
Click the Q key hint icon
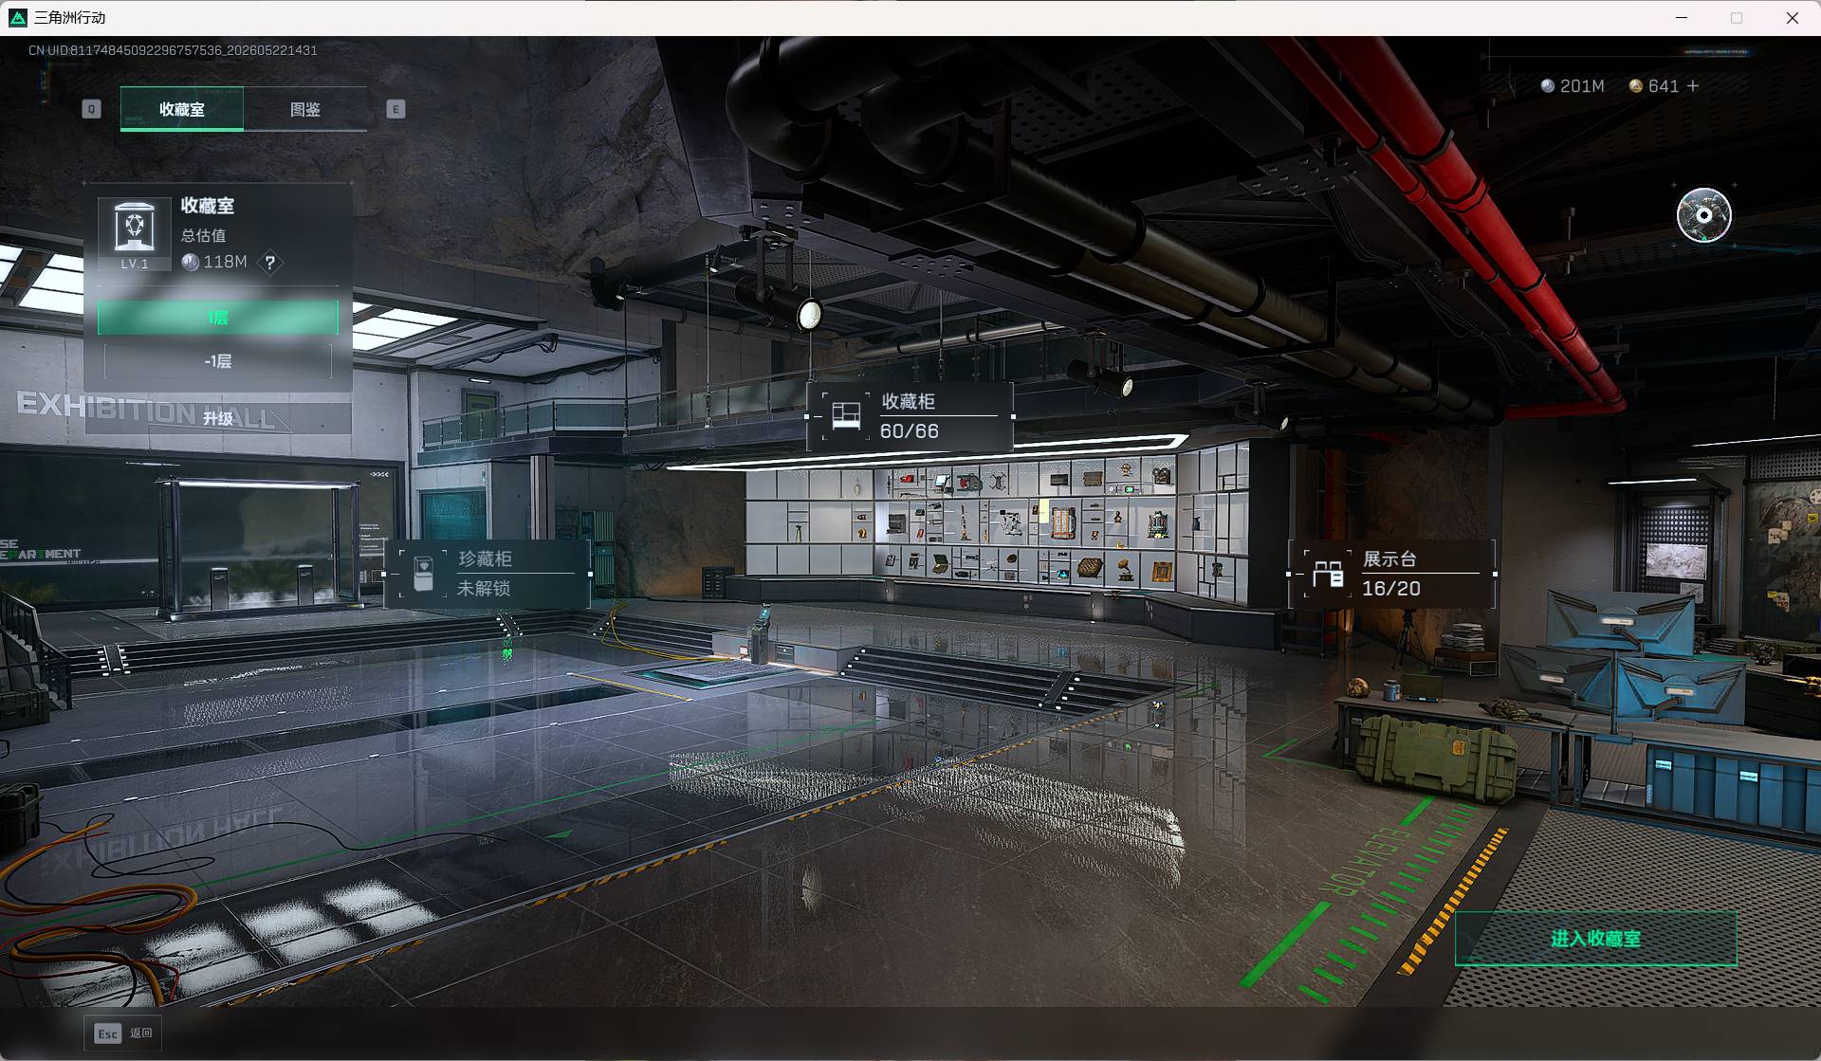pyautogui.click(x=91, y=109)
